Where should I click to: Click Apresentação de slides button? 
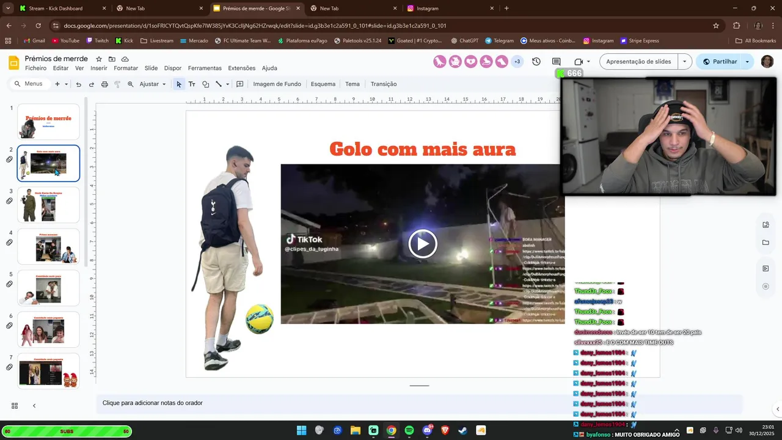point(638,62)
